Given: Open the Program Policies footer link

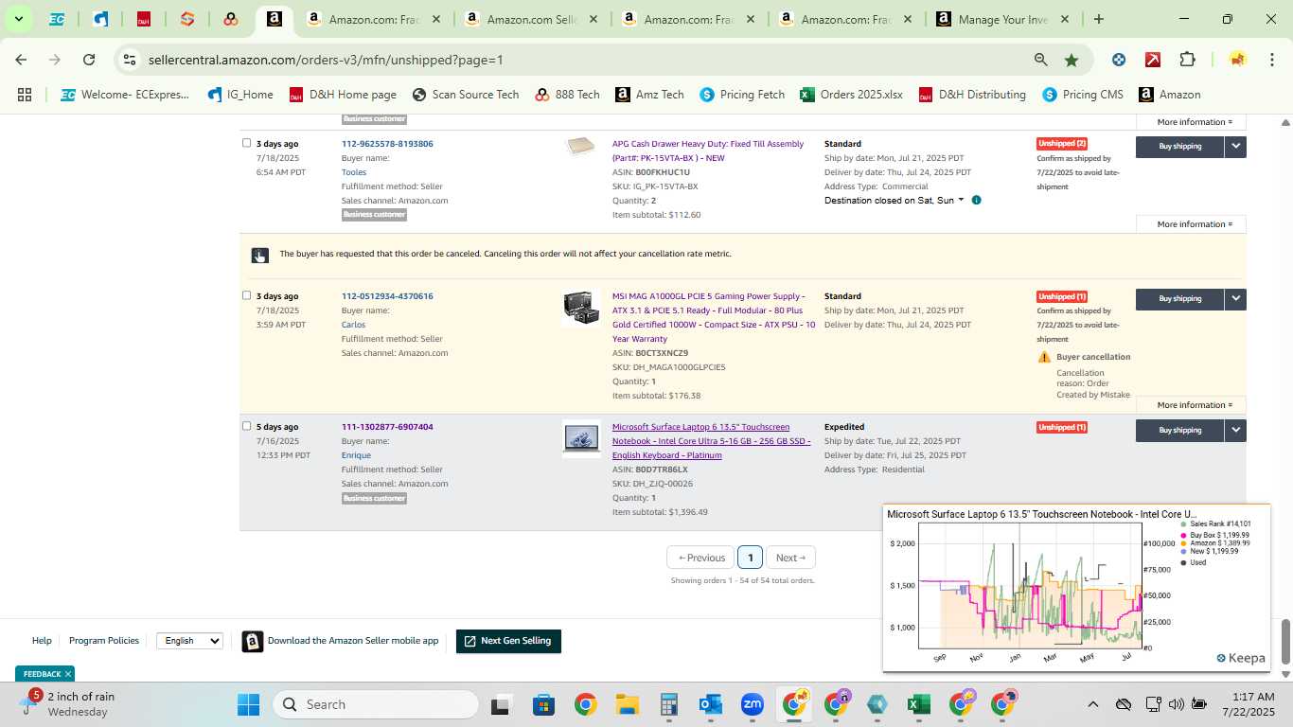Looking at the screenshot, I should (104, 641).
